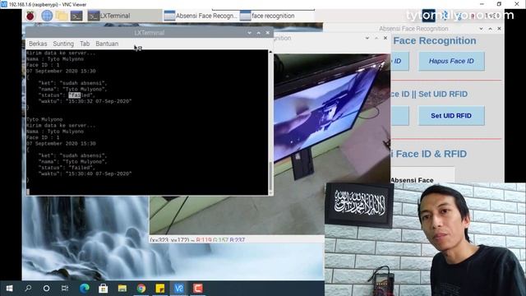The image size is (526, 296).
Task: Close the VNC Viewer window
Action: (517, 4)
